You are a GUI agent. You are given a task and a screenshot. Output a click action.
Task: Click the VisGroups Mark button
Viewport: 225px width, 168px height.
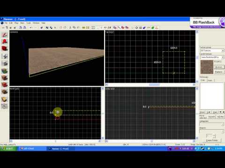[x=215, y=112]
